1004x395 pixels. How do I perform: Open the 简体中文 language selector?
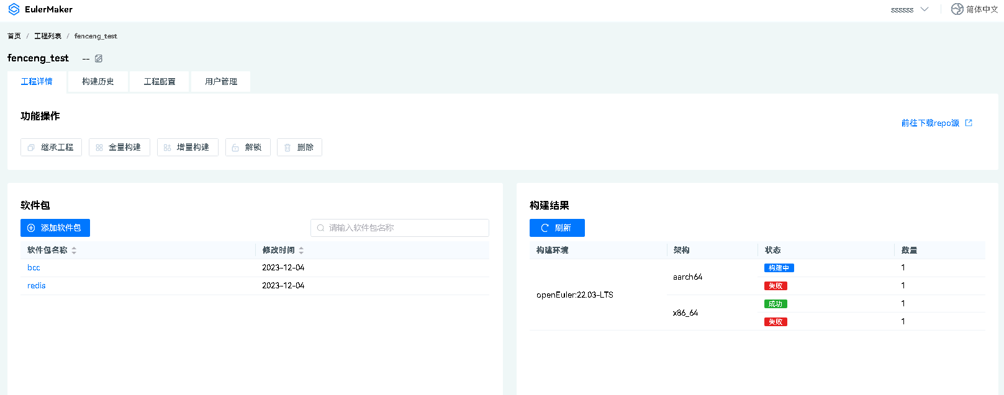(982, 9)
